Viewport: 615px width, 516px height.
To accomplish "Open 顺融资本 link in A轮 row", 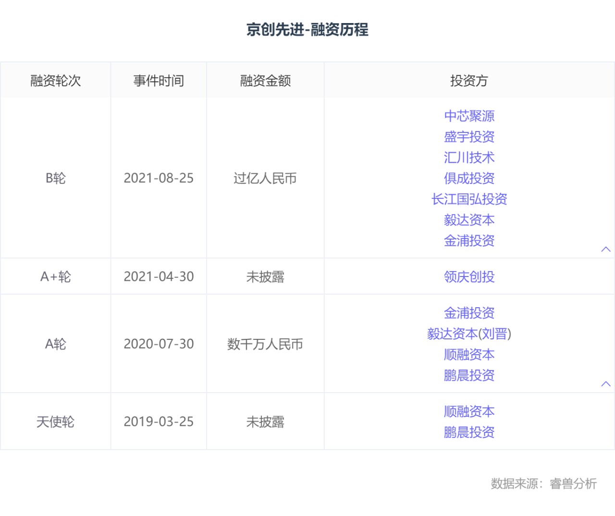I will [x=469, y=355].
